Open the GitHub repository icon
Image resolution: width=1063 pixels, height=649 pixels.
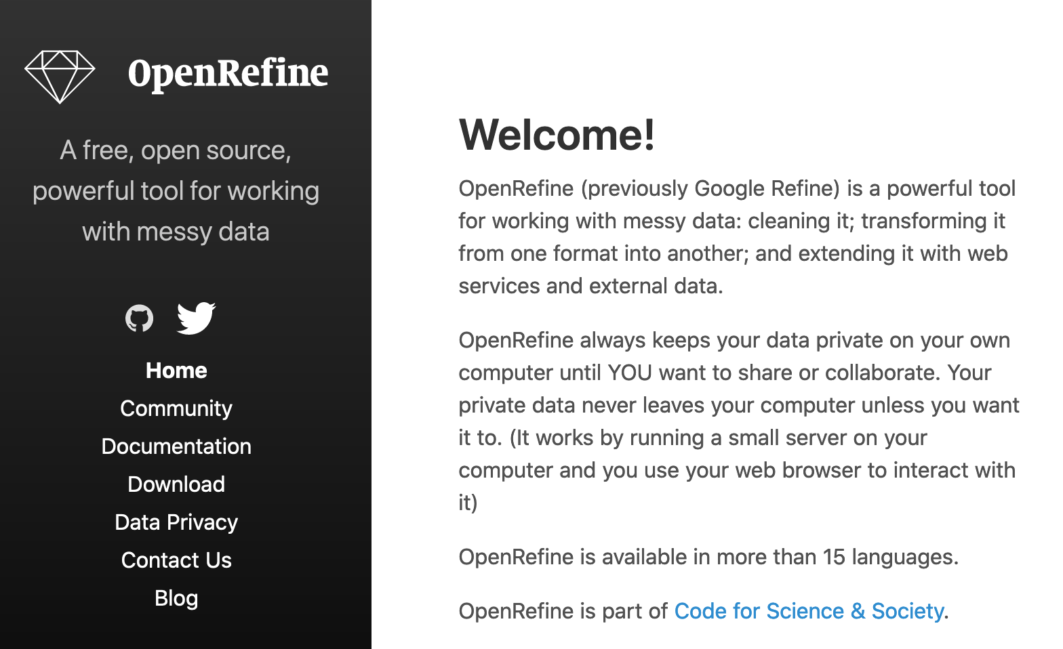point(140,318)
